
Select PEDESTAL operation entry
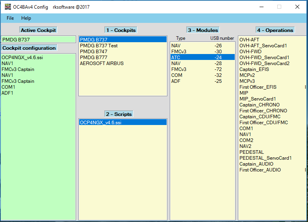(x=251, y=152)
